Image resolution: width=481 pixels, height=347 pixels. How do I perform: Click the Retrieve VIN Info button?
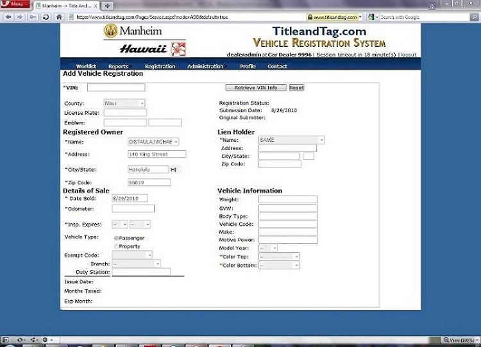point(256,88)
